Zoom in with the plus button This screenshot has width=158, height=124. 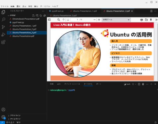[99, 20]
